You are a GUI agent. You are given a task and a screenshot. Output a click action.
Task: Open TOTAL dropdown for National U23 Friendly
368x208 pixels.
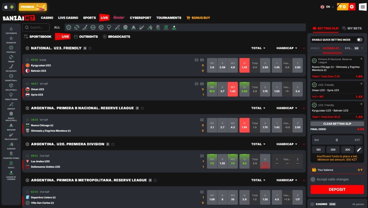pyautogui.click(x=258, y=48)
